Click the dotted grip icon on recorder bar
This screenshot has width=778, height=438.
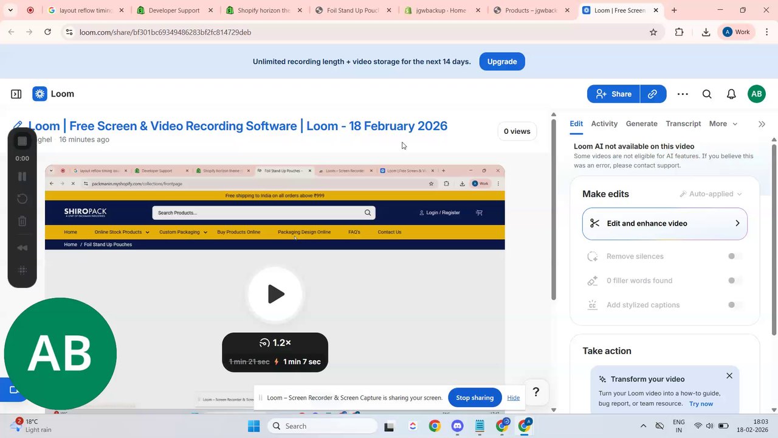pos(22,270)
